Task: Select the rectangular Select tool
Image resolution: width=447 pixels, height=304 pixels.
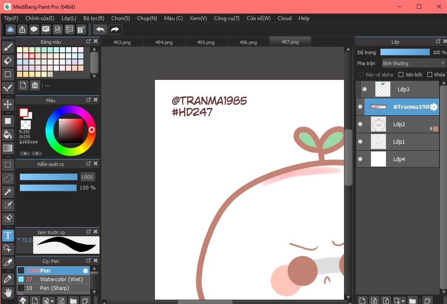Action: 8,165
